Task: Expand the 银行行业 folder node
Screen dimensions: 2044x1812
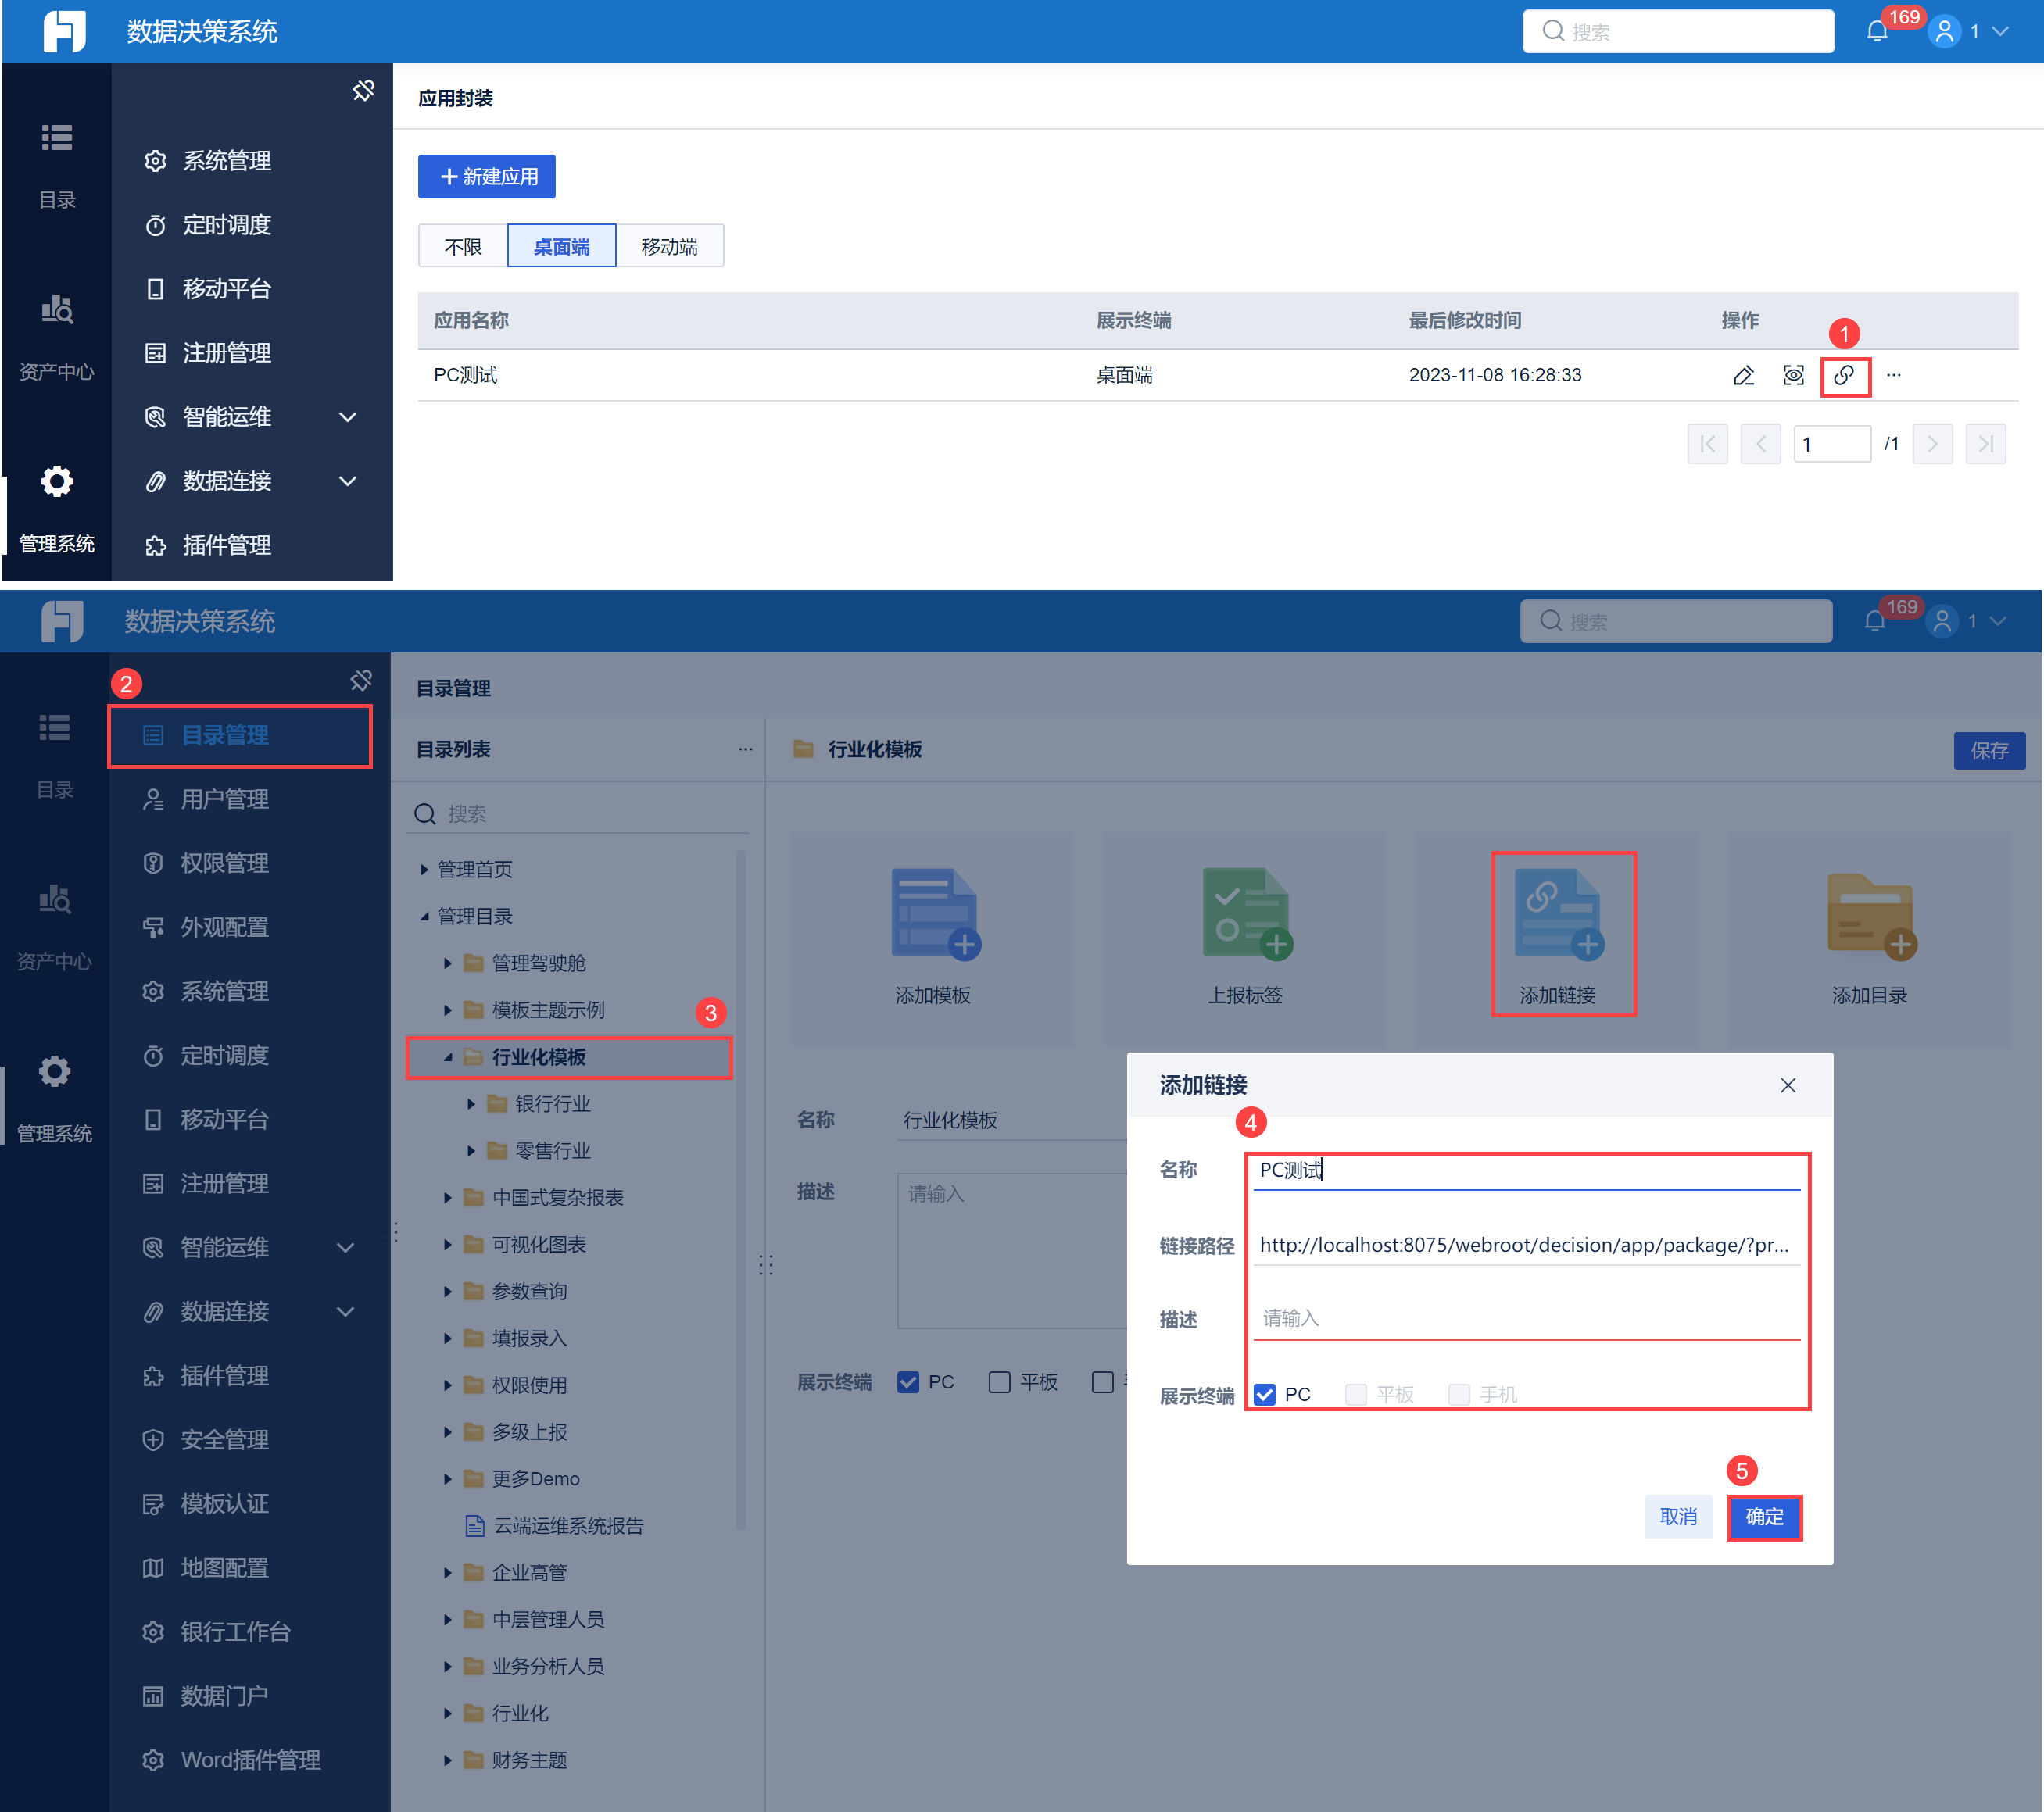Action: click(x=471, y=1104)
